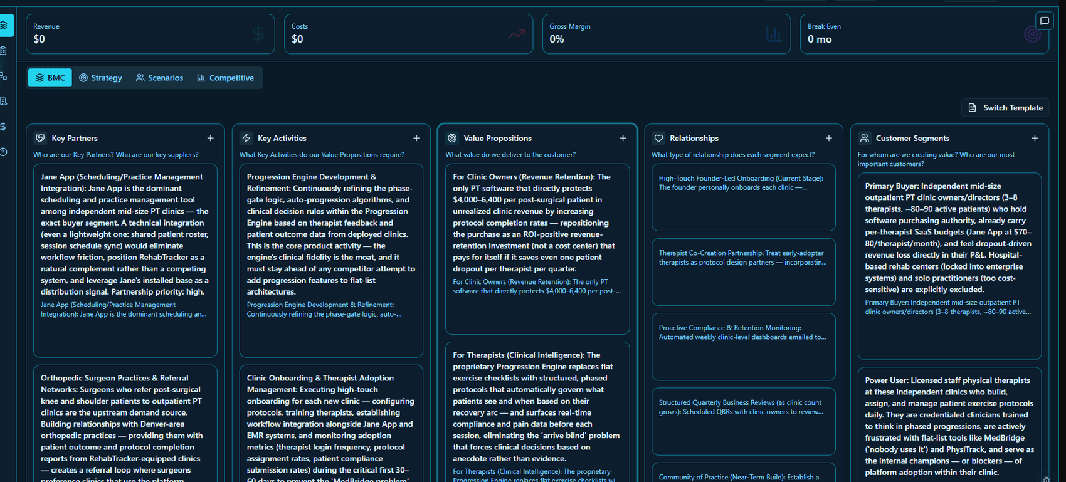Screen dimensions: 1066x482
Task: Add a new Key Partners item
Action: pyautogui.click(x=211, y=138)
